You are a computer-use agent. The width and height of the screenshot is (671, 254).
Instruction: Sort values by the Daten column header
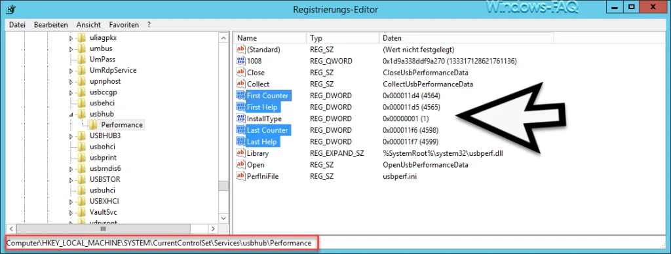click(x=467, y=38)
